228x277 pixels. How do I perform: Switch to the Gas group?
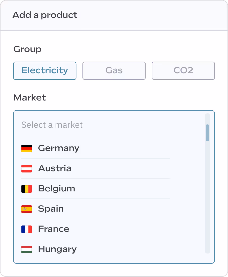click(114, 71)
